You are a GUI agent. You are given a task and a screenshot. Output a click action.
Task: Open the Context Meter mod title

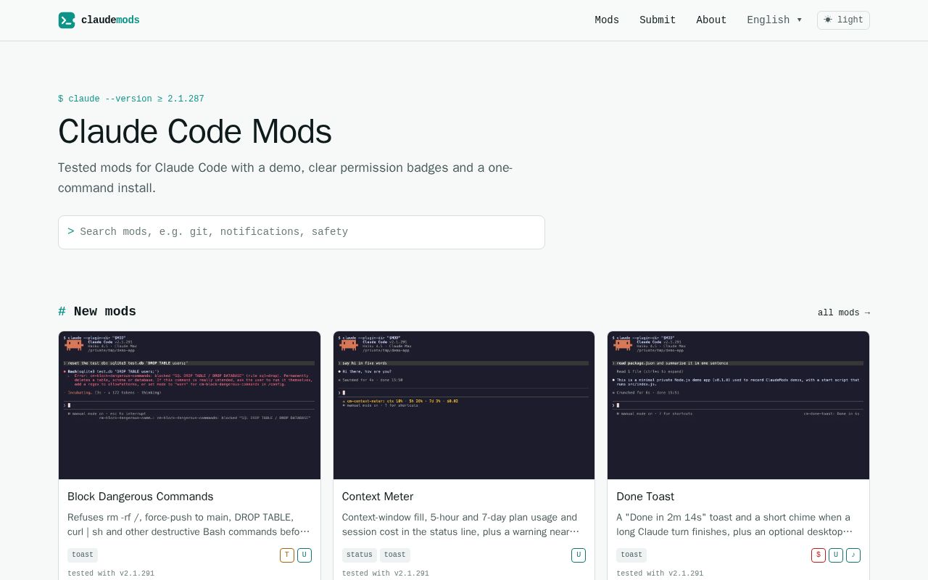pyautogui.click(x=378, y=497)
